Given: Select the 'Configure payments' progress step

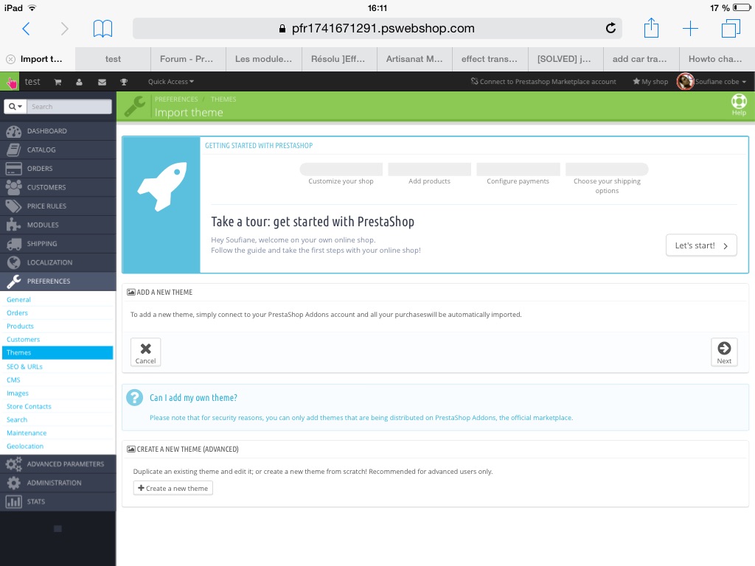Looking at the screenshot, I should coord(518,174).
